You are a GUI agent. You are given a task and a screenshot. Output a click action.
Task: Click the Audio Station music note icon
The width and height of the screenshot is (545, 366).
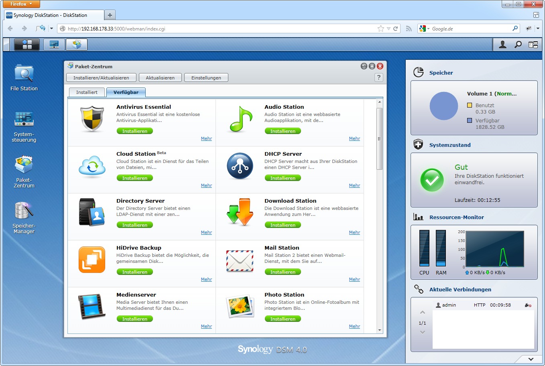[240, 119]
